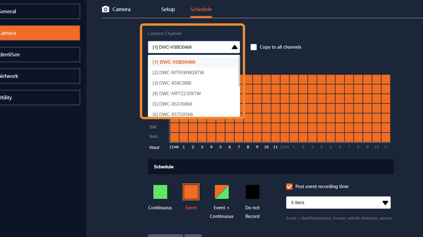Click the Sun 11PM schedule cell

tap(386, 137)
